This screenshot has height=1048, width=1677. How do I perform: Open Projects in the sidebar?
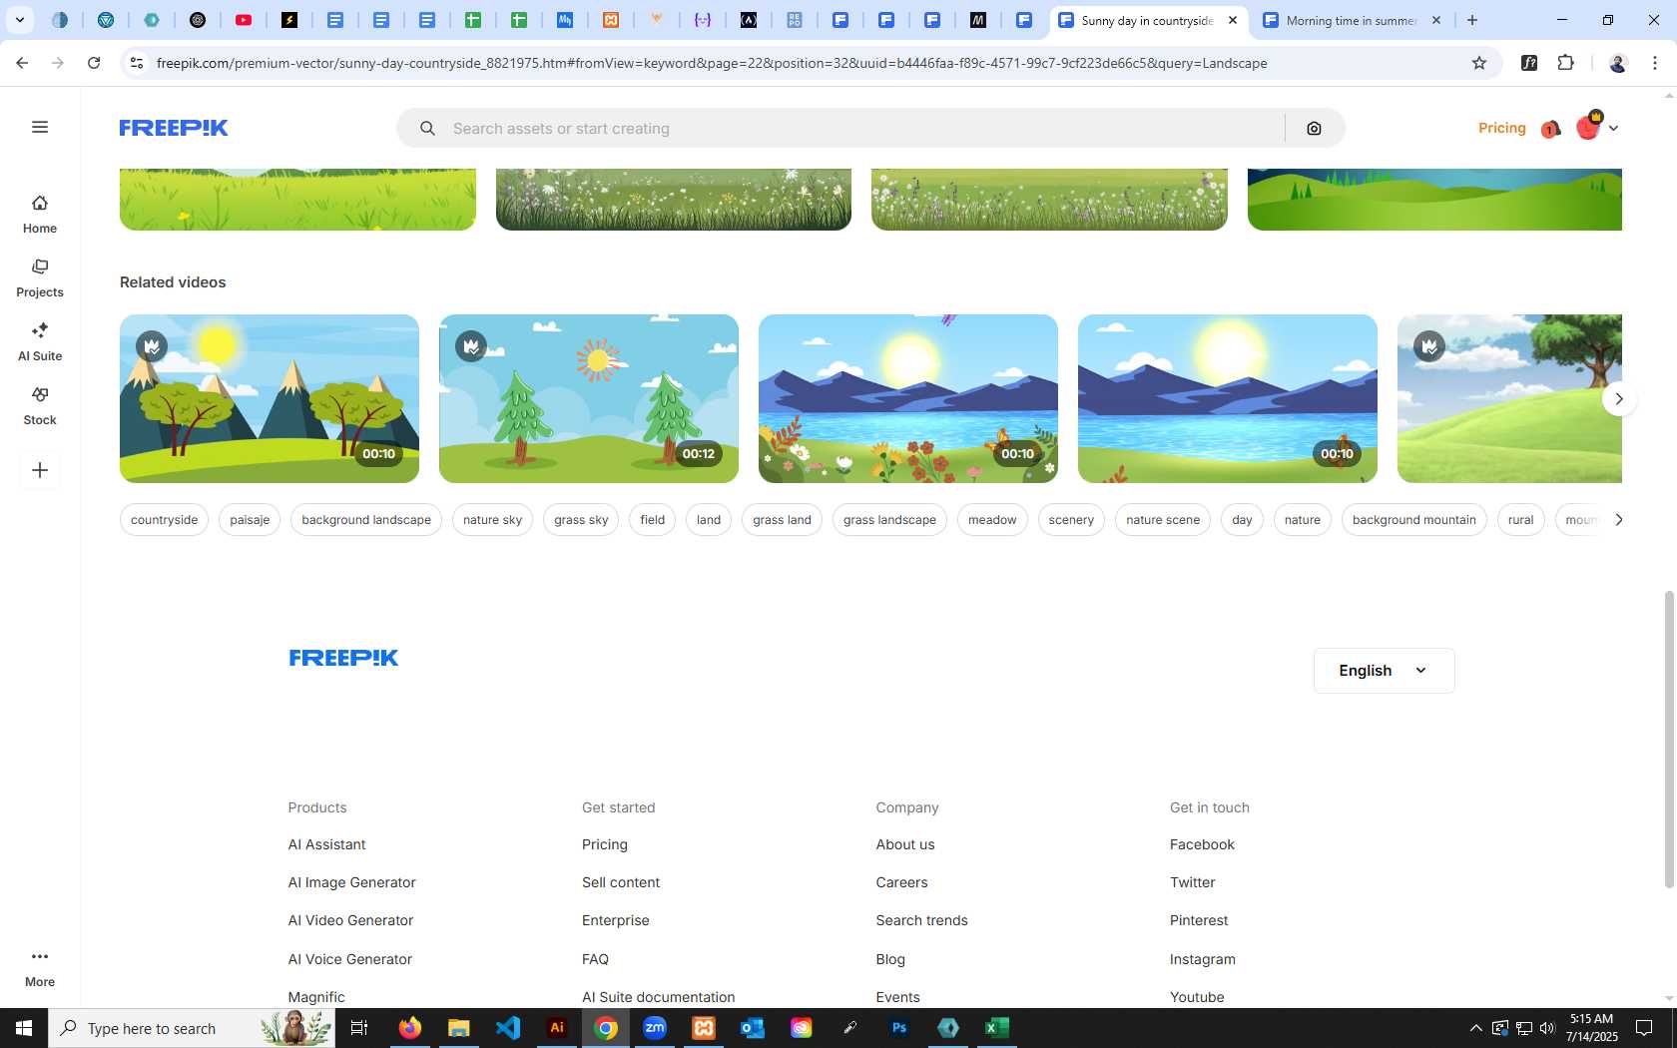click(x=40, y=278)
